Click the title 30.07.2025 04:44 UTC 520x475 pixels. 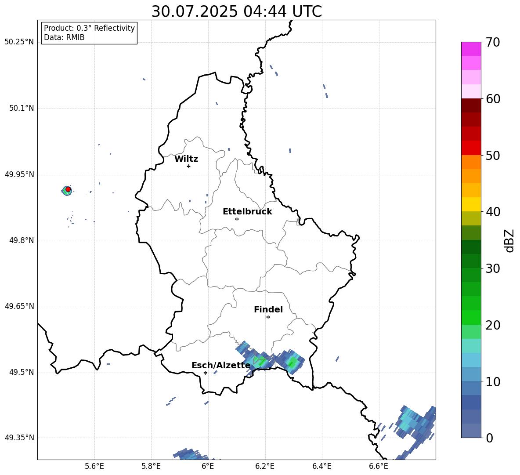[236, 11]
